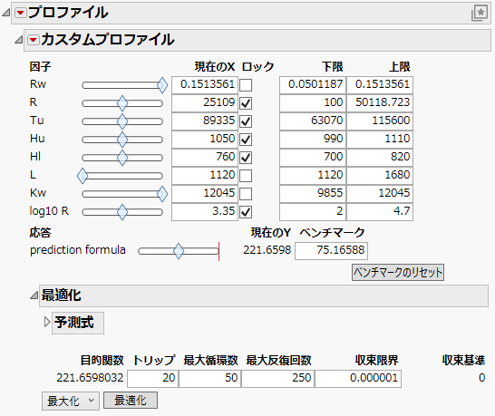The width and height of the screenshot is (495, 416).
Task: Click the Hu slider handle
Action: pyautogui.click(x=122, y=140)
